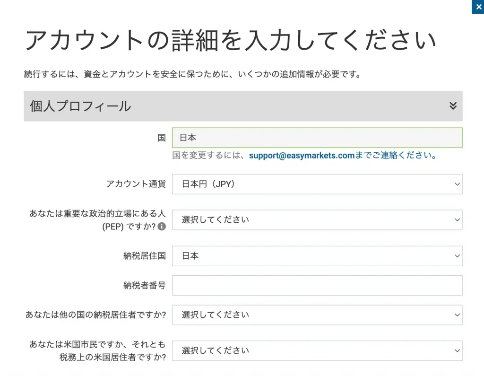Open the PEP status dropdown
The image size is (484, 376).
[x=317, y=220]
